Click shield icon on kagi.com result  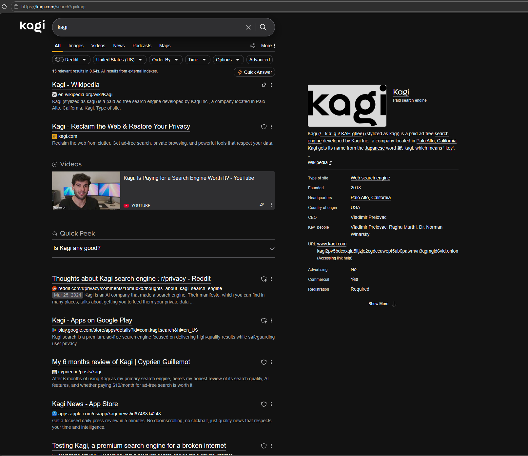264,127
